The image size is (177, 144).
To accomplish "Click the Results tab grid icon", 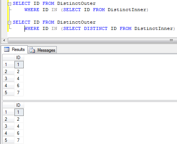I will [7, 49].
